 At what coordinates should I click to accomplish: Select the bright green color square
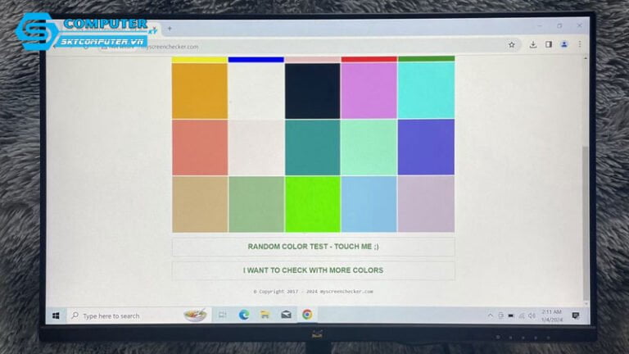[313, 204]
